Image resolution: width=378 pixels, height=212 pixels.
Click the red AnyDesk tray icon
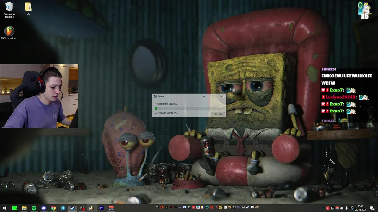click(x=193, y=207)
